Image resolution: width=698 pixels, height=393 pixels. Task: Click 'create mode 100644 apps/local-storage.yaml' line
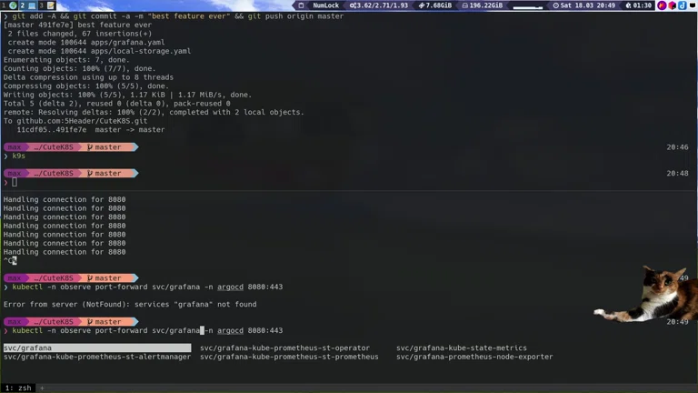tap(99, 51)
